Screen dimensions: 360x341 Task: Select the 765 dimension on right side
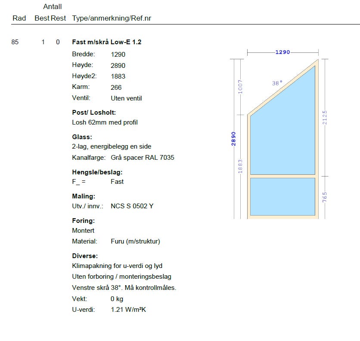[x=325, y=198]
